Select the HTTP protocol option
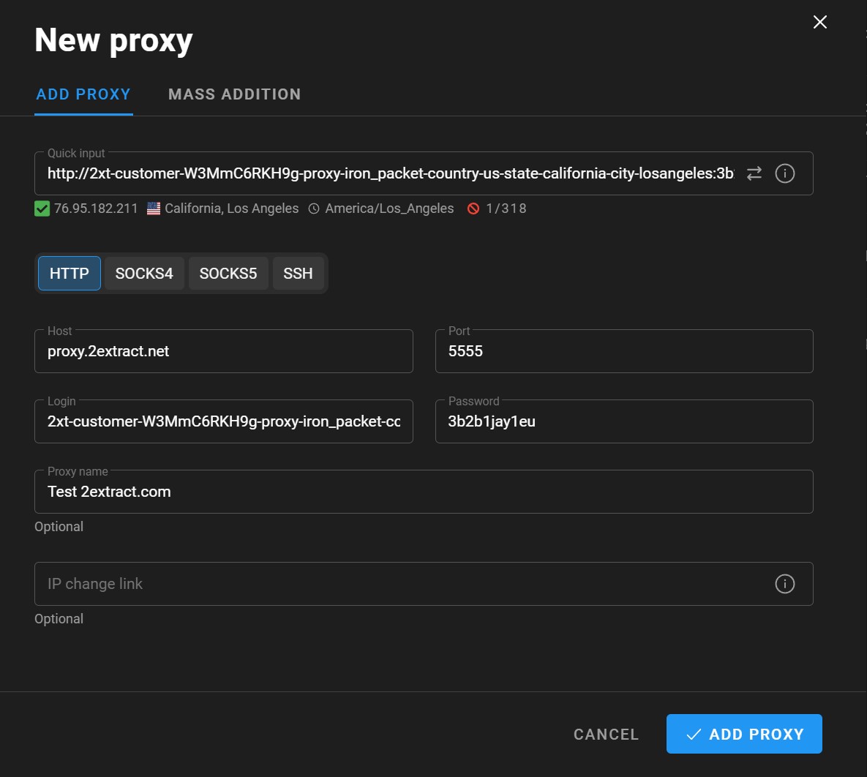 (x=69, y=273)
